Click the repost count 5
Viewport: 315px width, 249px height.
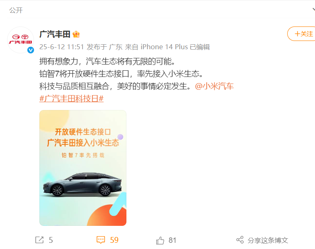pyautogui.click(x=51, y=240)
